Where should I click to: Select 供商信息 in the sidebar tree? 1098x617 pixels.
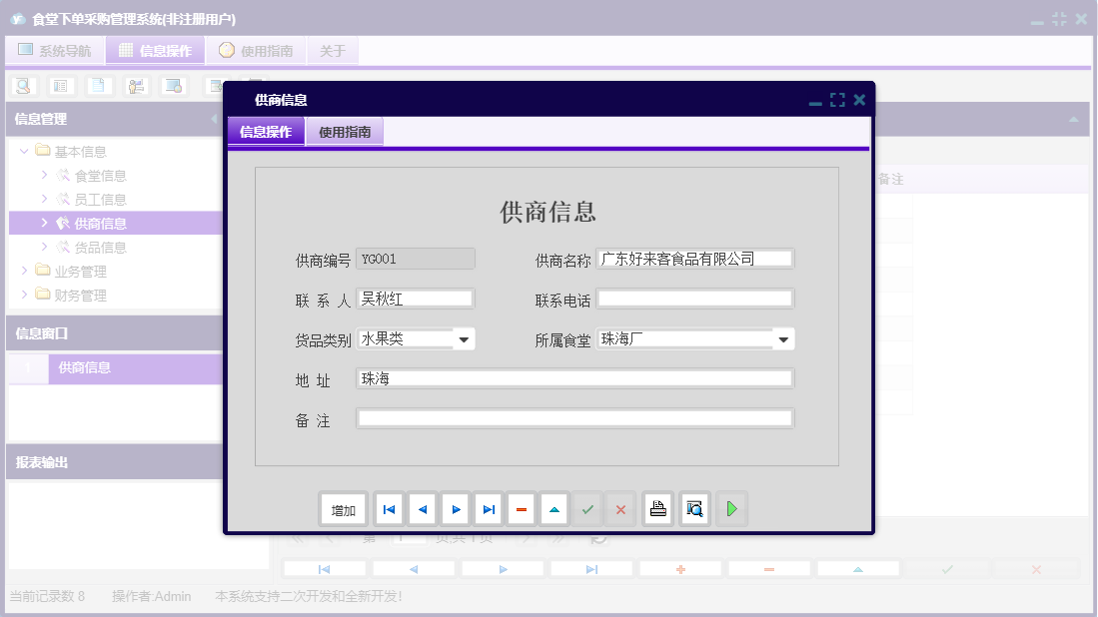tap(101, 223)
